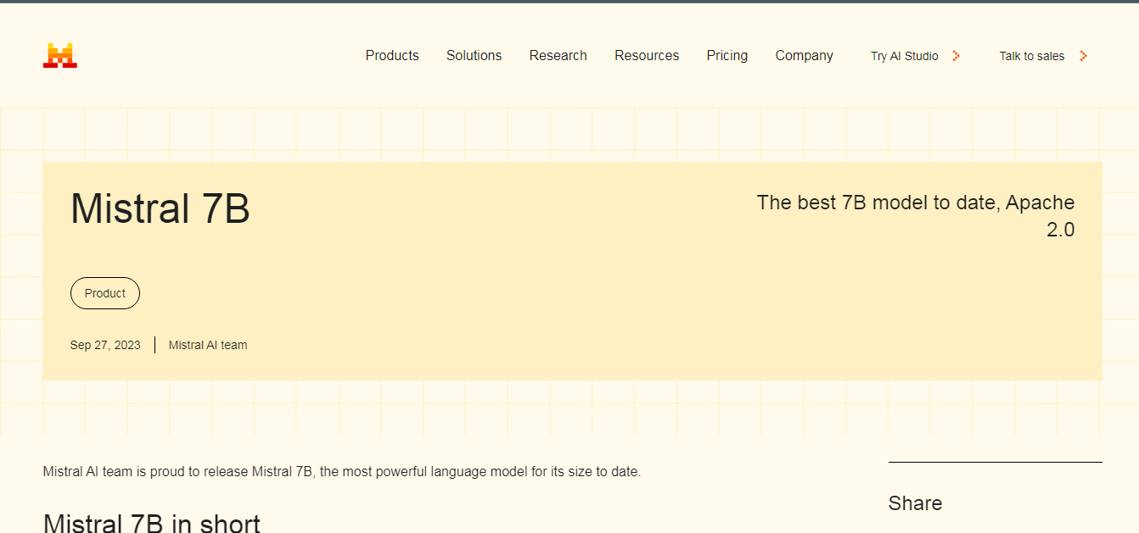Click the Share label
Viewport: 1139px width, 533px height.
point(915,502)
